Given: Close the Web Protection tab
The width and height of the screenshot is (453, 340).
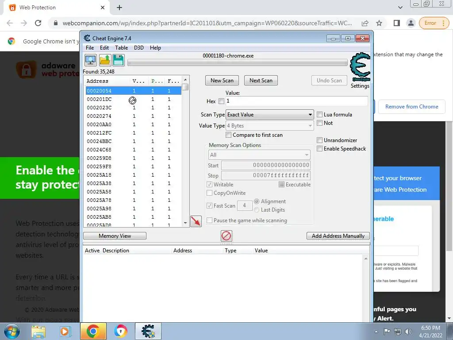Looking at the screenshot, I should pyautogui.click(x=103, y=8).
